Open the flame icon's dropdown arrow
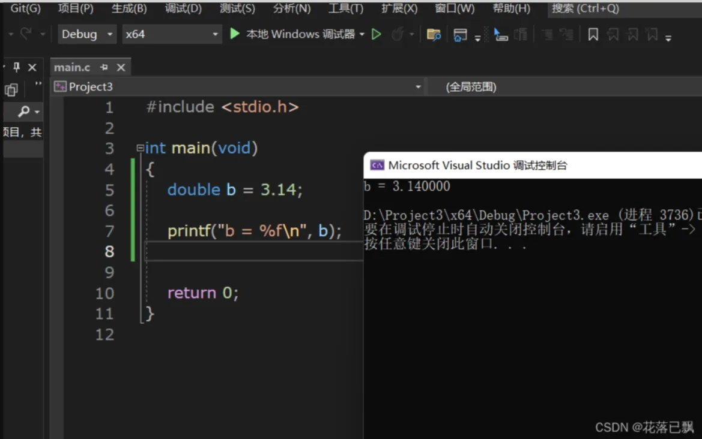Viewport: 702px width, 439px height. click(411, 34)
